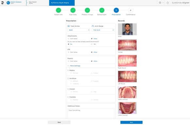The width and height of the screenshot is (190, 125).
Task: Select the Confirmation step 6 circle
Action: (131, 10)
